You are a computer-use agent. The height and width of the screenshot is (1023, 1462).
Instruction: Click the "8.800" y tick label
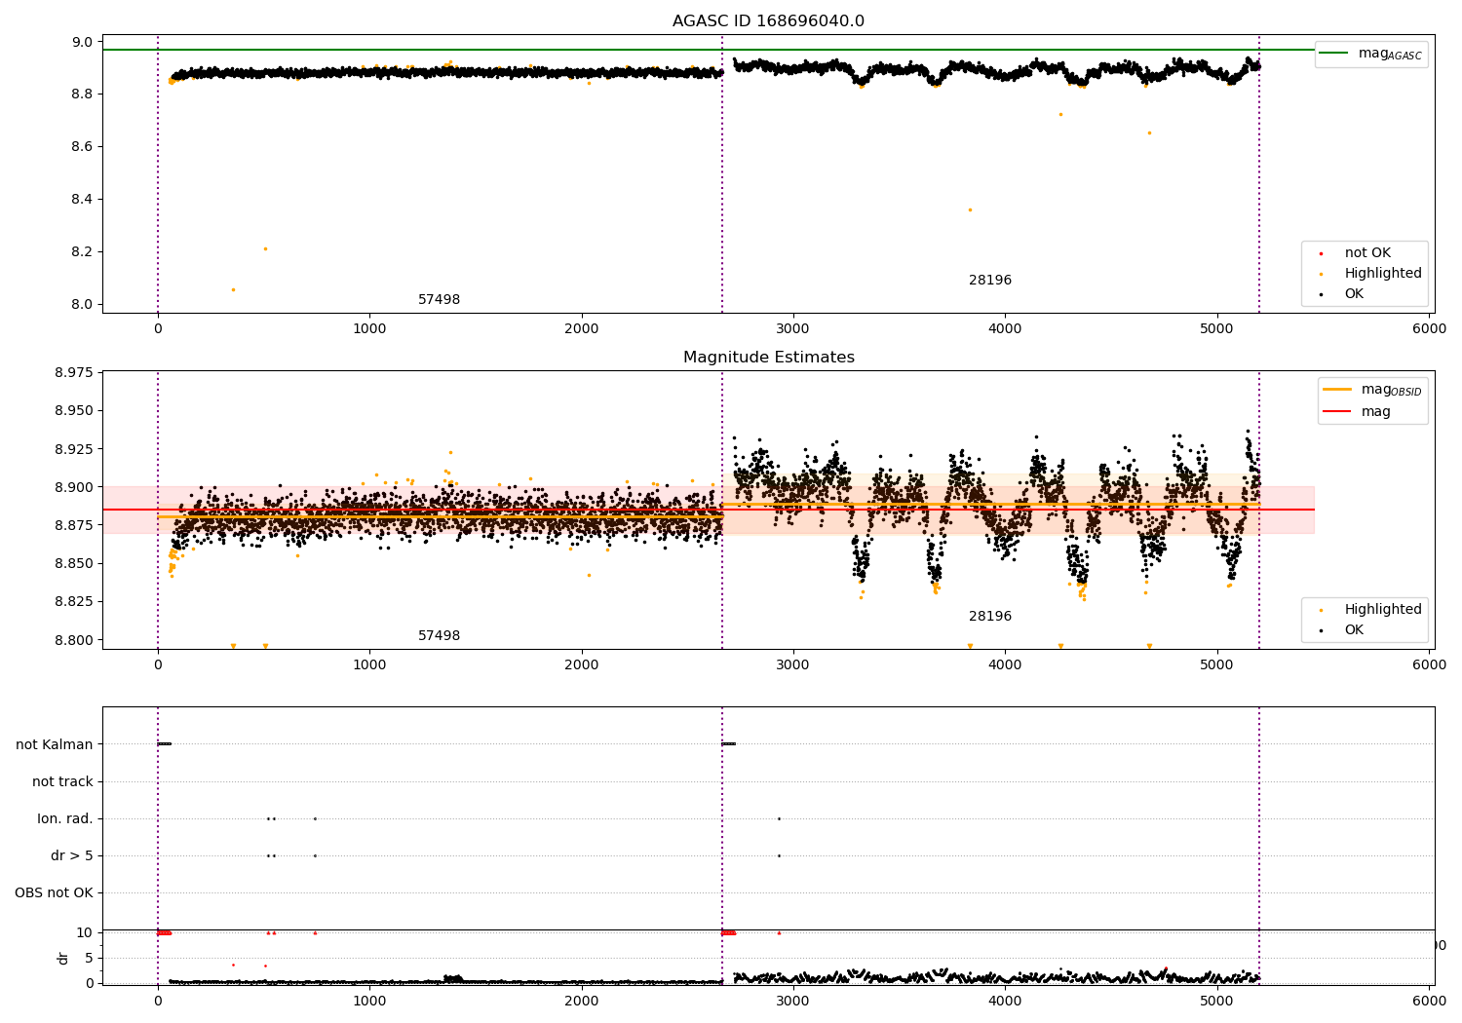[73, 640]
